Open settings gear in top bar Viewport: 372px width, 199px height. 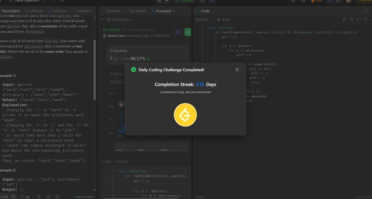[x=303, y=1]
